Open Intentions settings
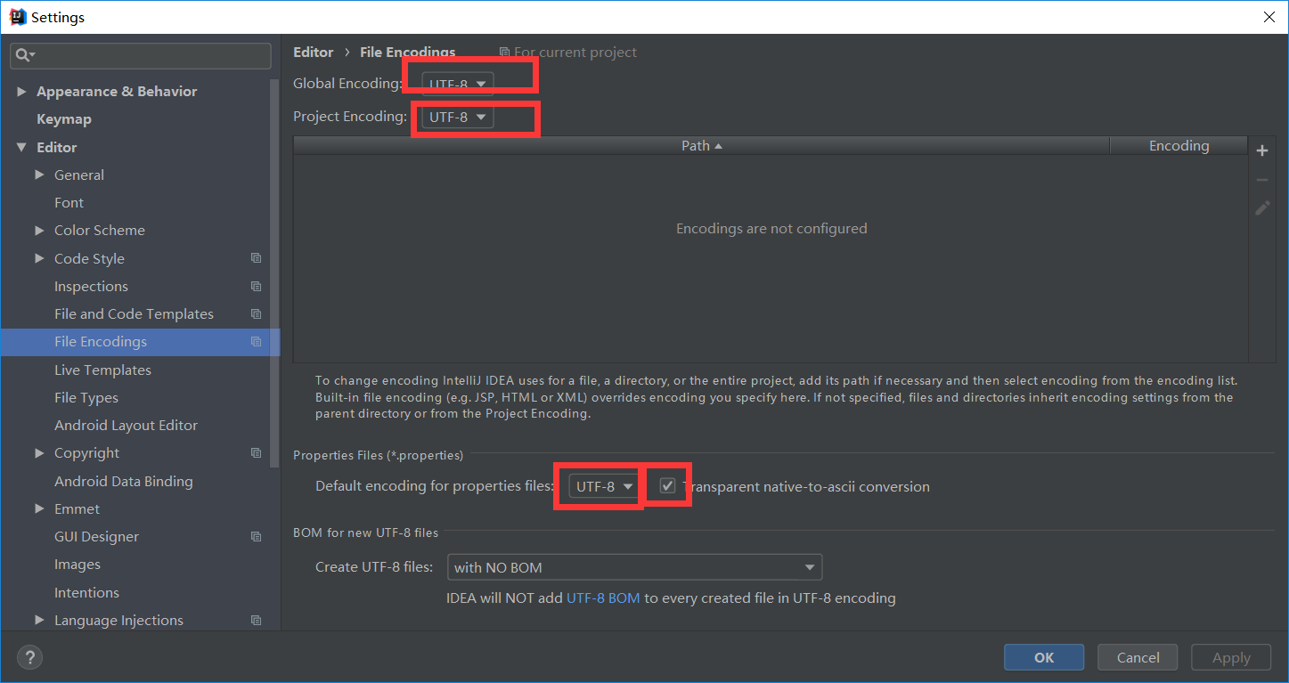The width and height of the screenshot is (1289, 683). tap(86, 592)
